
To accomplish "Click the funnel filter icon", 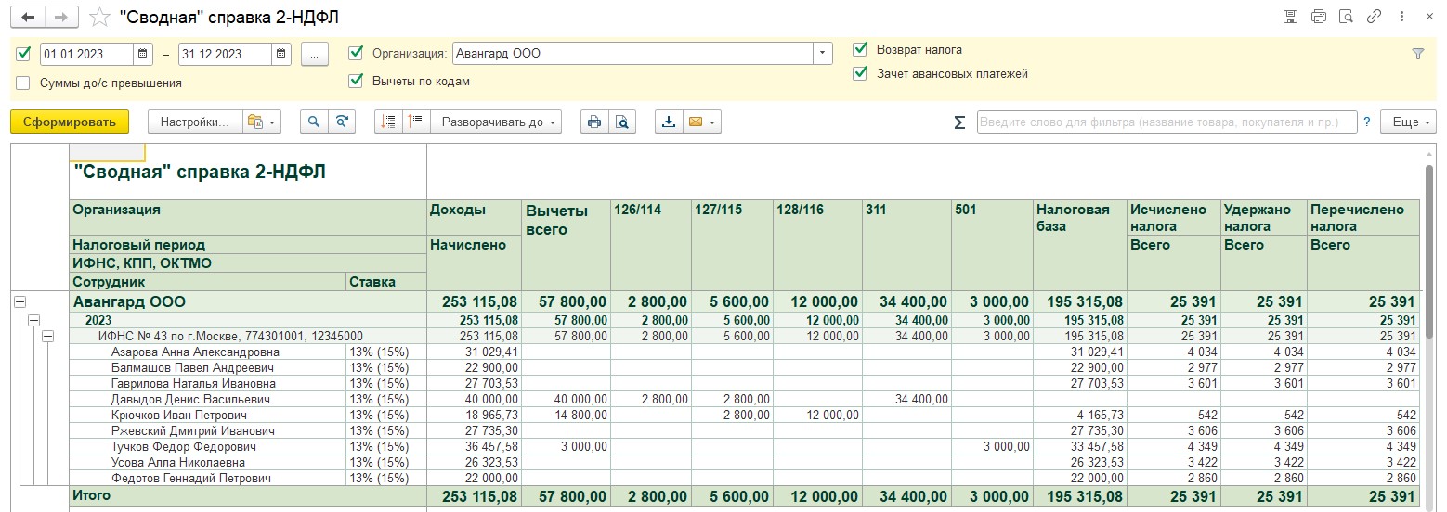I will (x=1417, y=54).
